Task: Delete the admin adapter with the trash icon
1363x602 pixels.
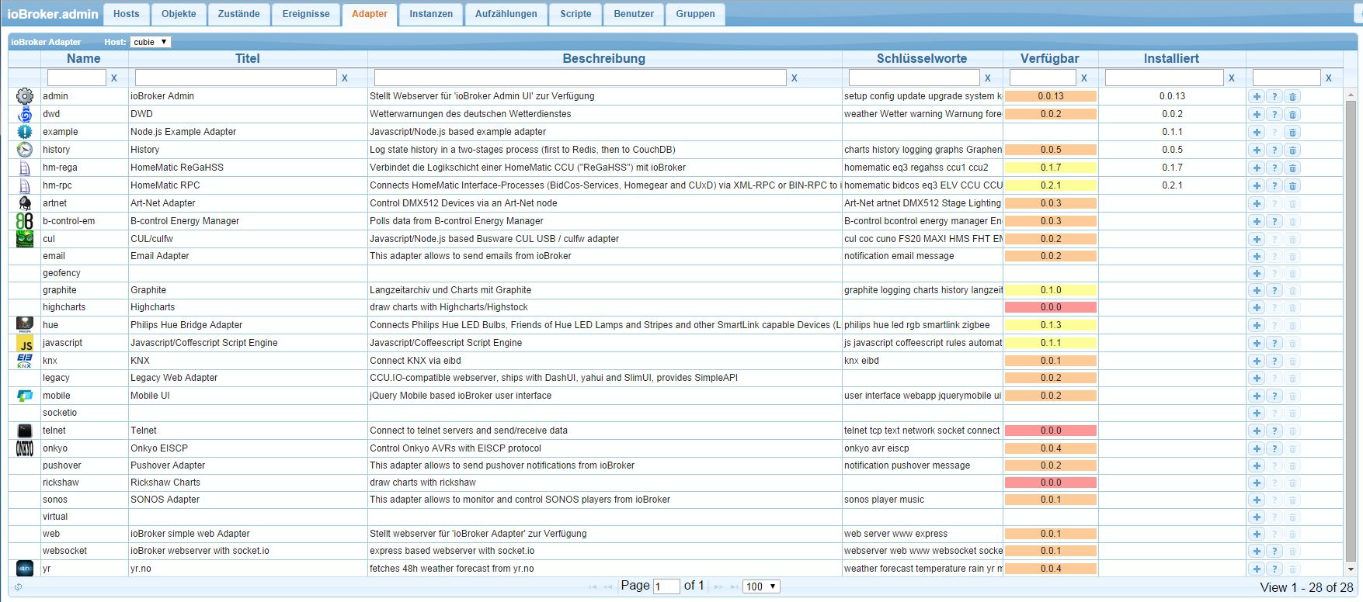Action: pyautogui.click(x=1292, y=96)
